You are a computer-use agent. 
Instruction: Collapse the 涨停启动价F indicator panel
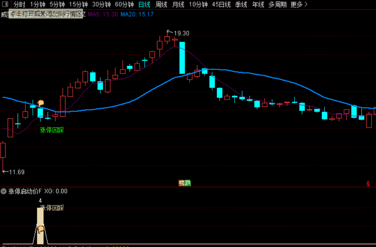pos(4,191)
